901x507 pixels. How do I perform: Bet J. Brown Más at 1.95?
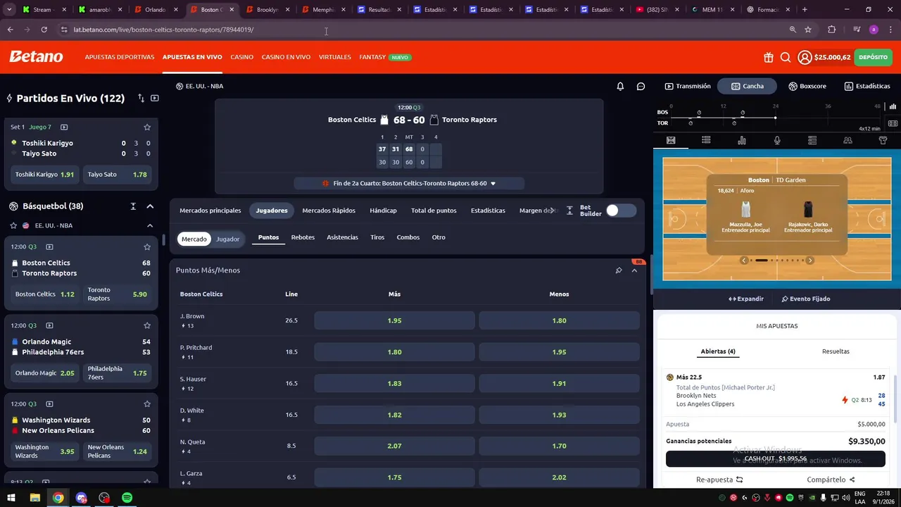[394, 320]
